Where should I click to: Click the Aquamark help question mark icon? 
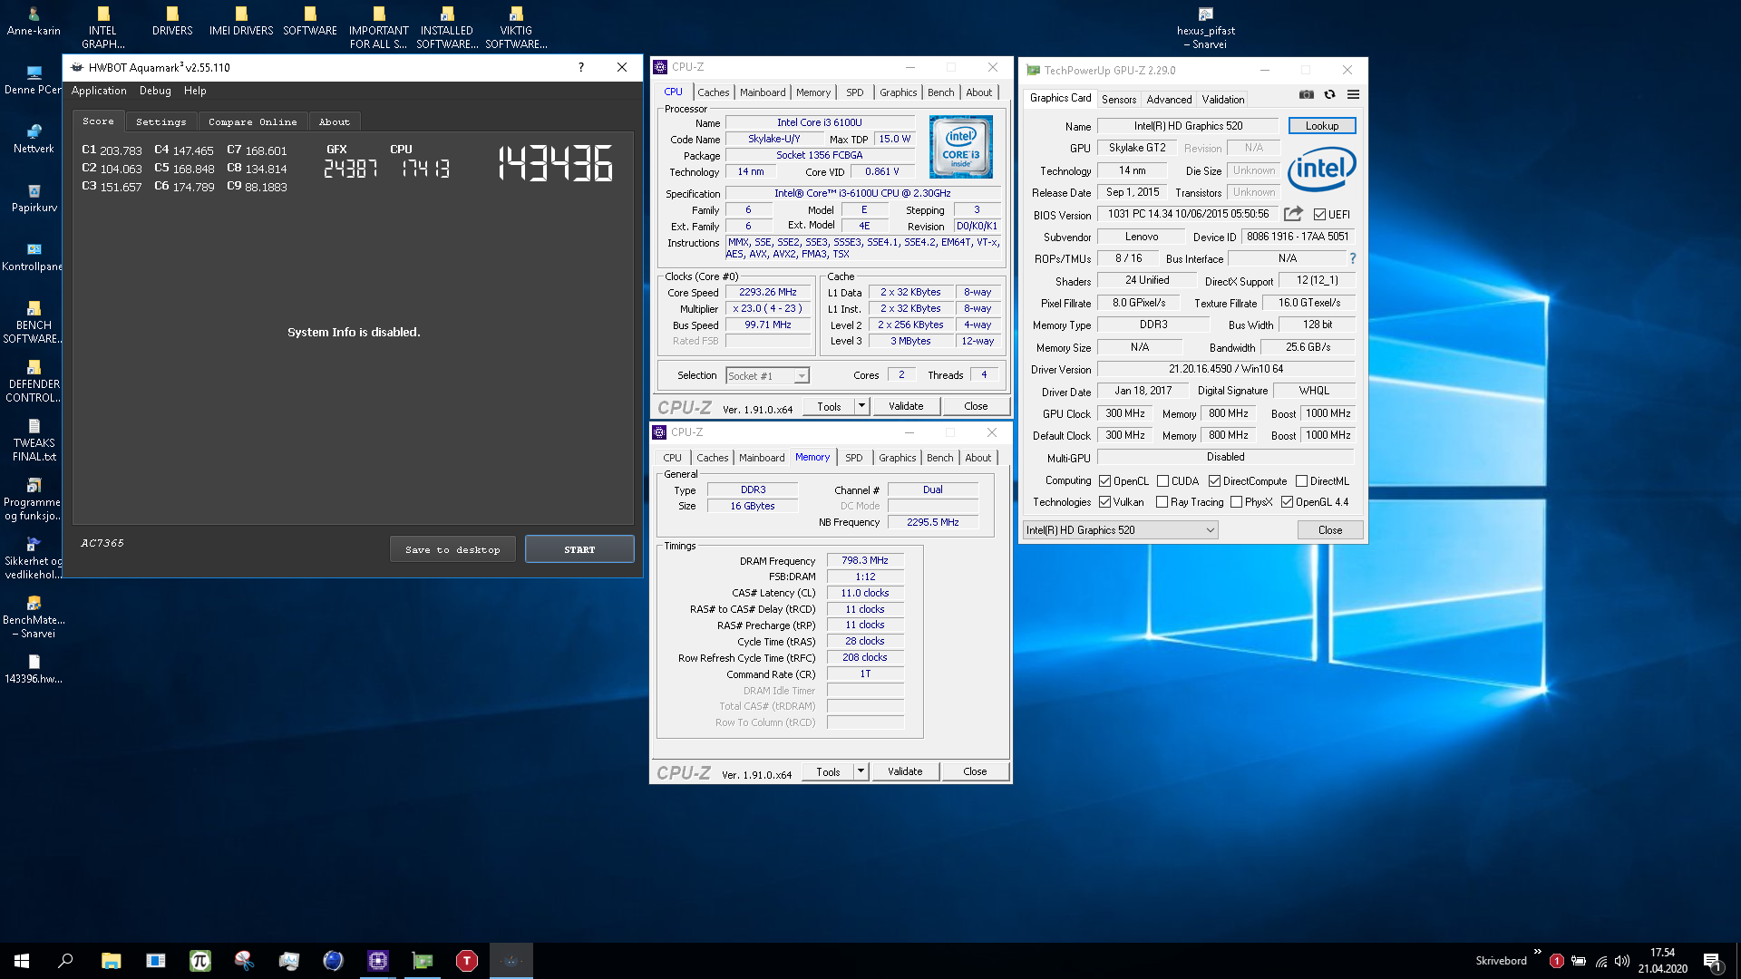580,67
